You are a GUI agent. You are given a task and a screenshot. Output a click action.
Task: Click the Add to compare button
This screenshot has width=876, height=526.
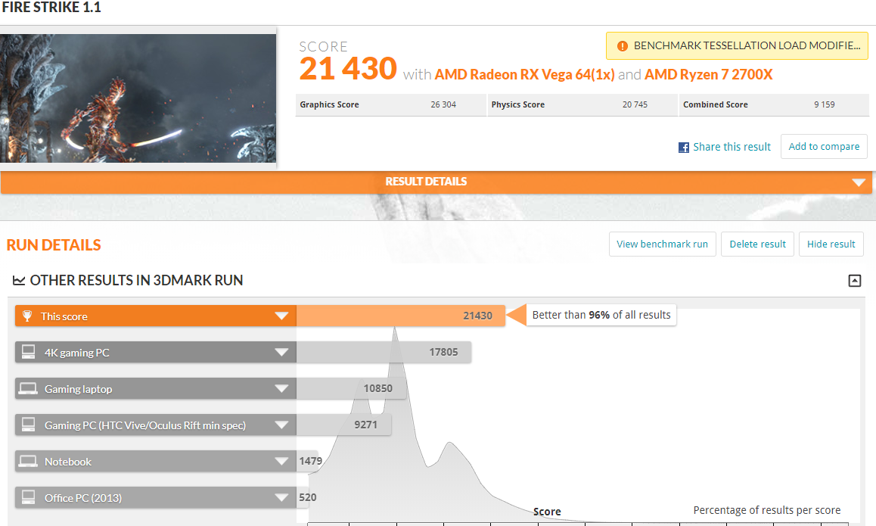pos(824,147)
